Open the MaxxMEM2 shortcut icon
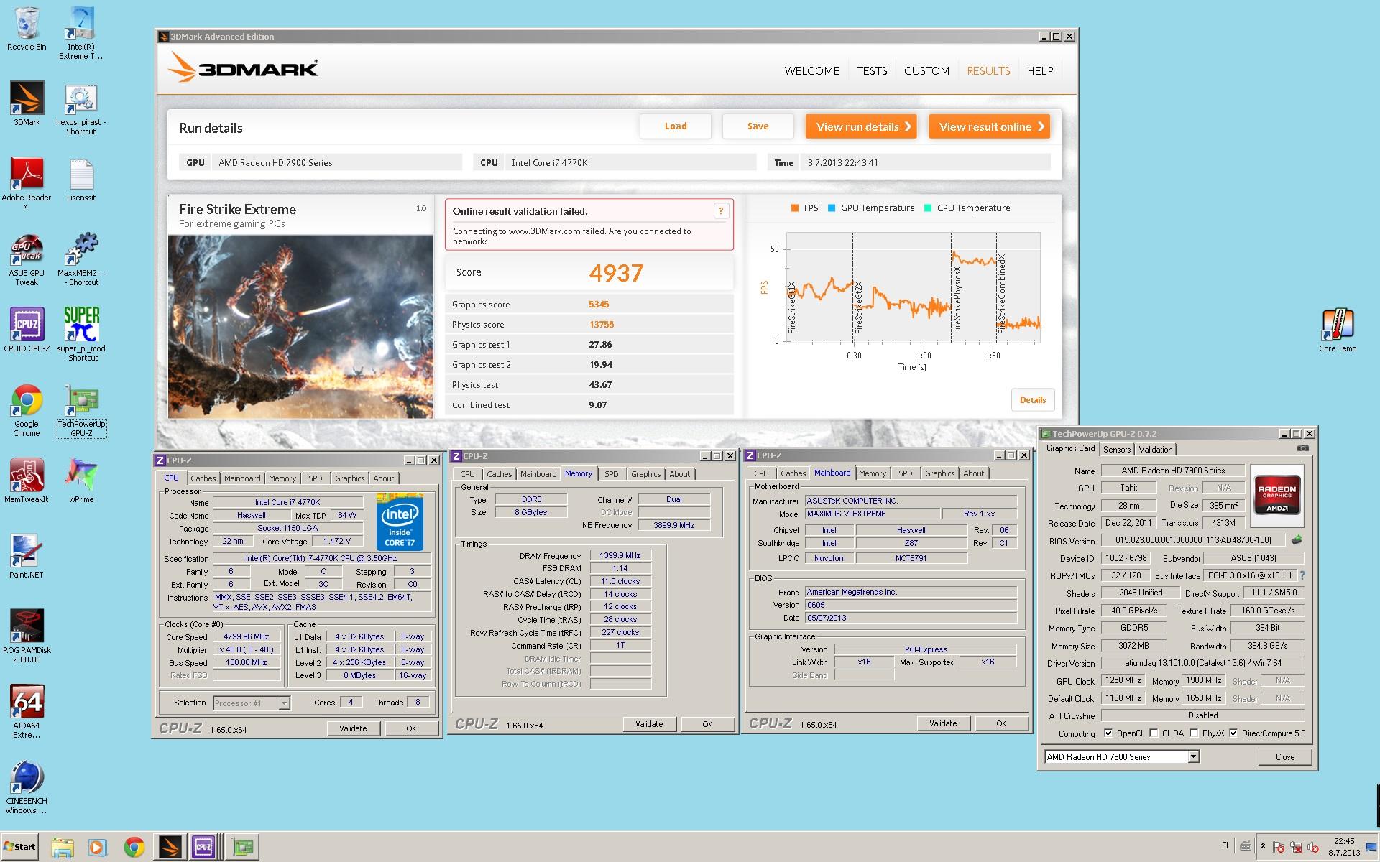 [80, 260]
